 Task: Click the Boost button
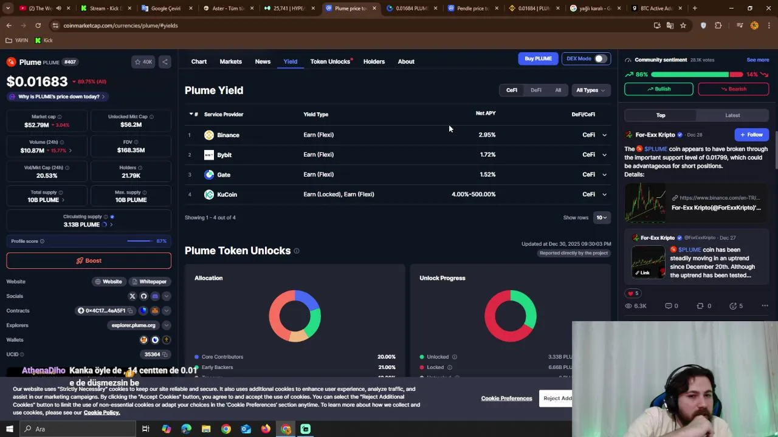click(89, 260)
